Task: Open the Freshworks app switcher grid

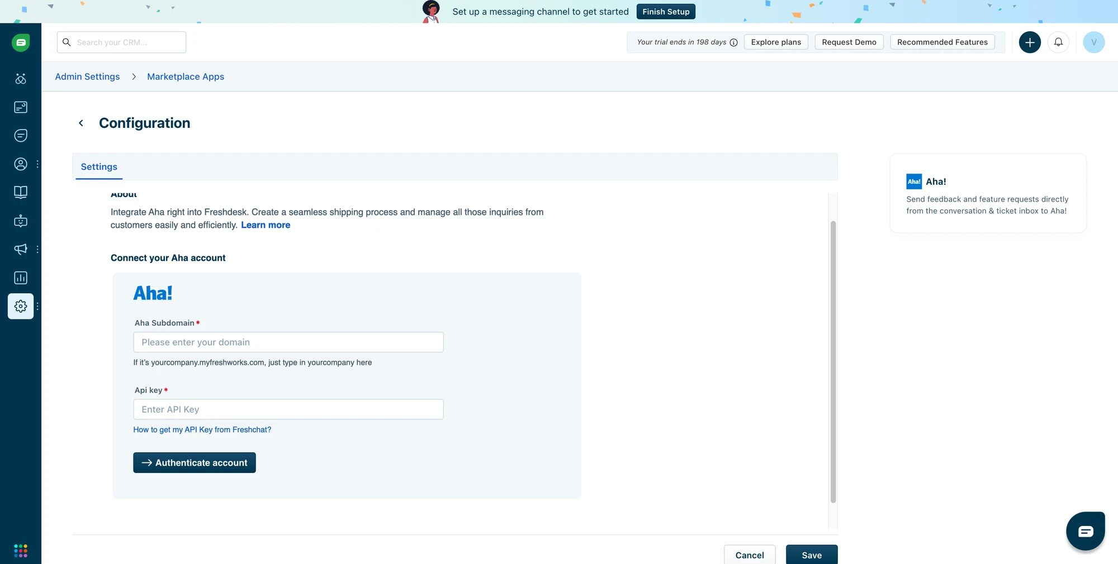Action: click(x=21, y=551)
